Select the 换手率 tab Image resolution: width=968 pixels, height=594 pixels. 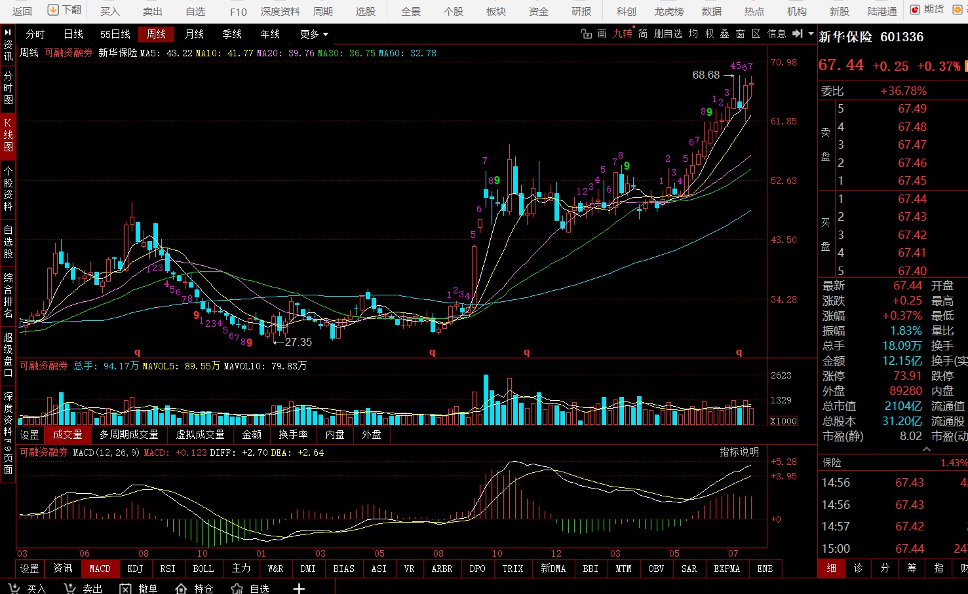click(293, 435)
